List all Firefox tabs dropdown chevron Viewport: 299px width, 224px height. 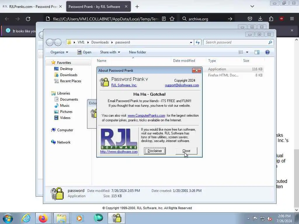(x=252, y=6)
